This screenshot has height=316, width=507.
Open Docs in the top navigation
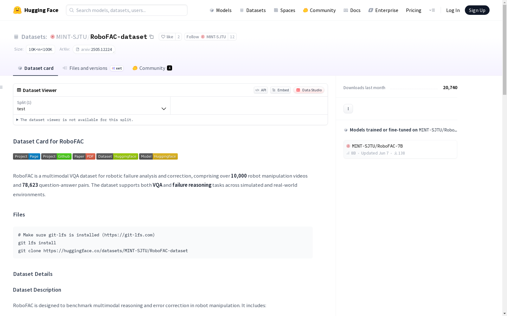coord(352,10)
